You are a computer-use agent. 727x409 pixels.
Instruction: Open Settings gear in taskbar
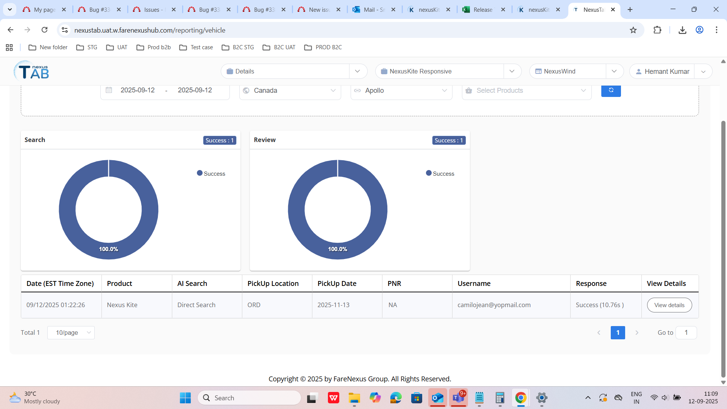coord(542,398)
